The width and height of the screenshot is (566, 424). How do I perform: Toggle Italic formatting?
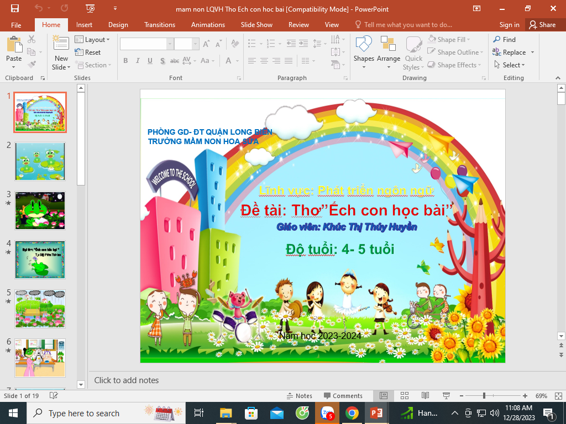point(138,61)
